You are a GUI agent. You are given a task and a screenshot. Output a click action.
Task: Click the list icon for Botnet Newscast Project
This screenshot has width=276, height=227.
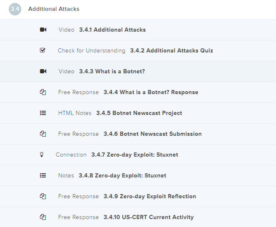click(x=43, y=113)
